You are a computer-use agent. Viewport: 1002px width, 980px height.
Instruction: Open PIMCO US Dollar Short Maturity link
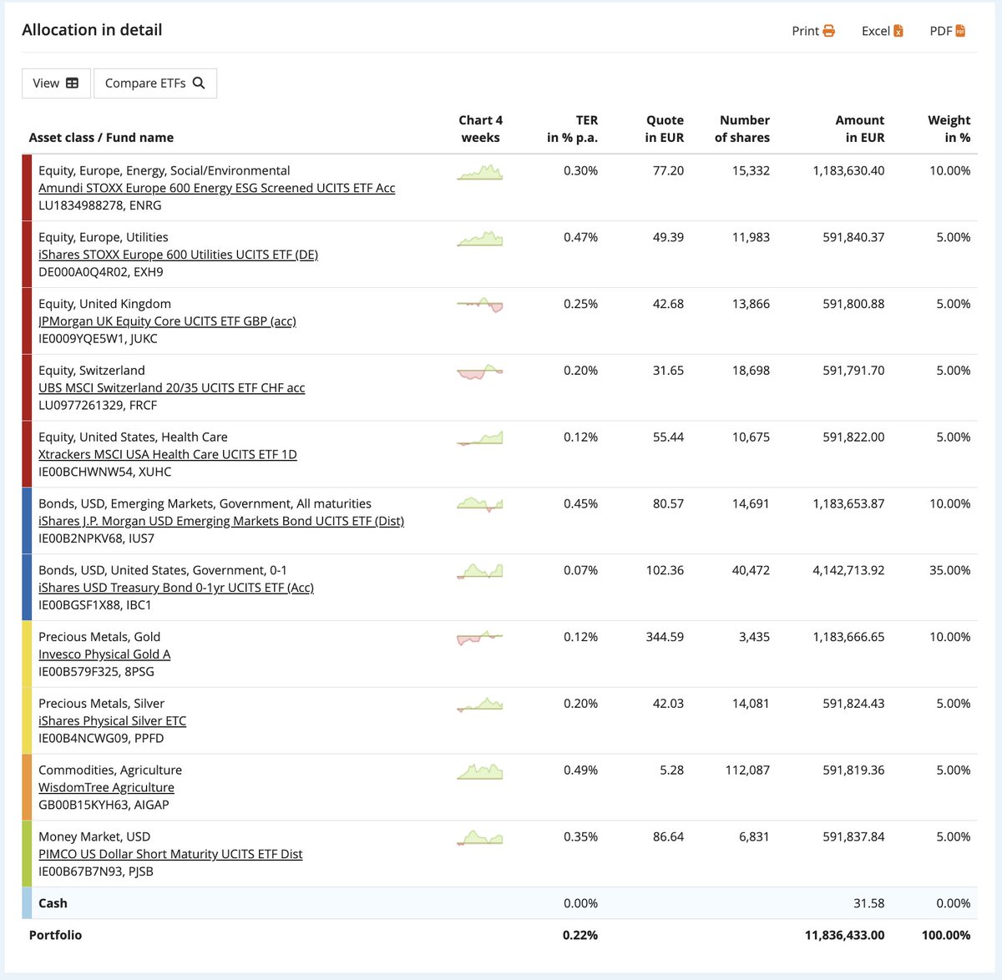pos(170,854)
